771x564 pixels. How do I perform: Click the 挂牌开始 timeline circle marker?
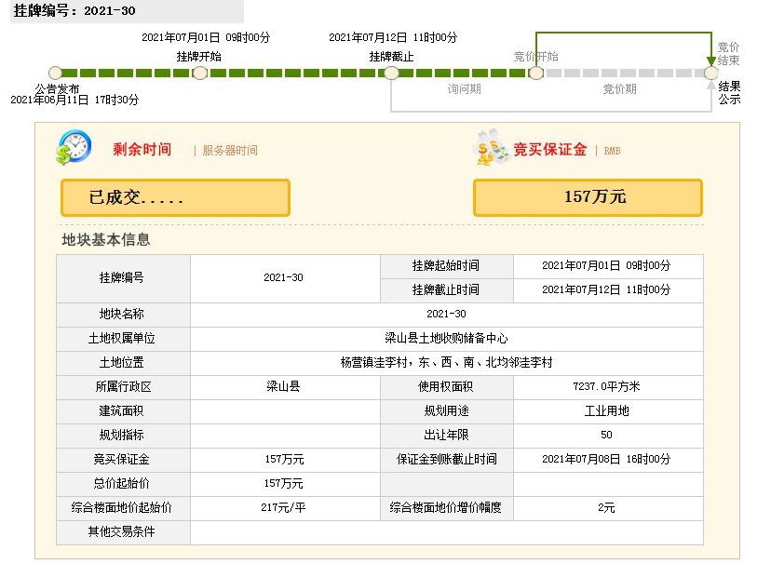[199, 74]
